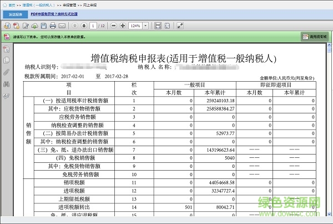This screenshot has height=224, width=333.
Task: Zoom out with the minus button
Action: 114,26
